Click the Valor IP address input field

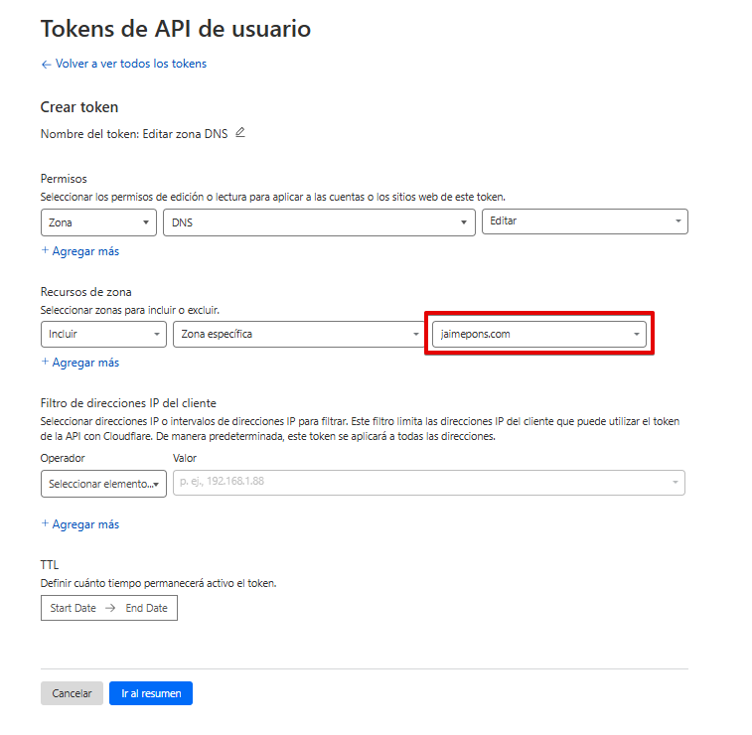(x=417, y=483)
